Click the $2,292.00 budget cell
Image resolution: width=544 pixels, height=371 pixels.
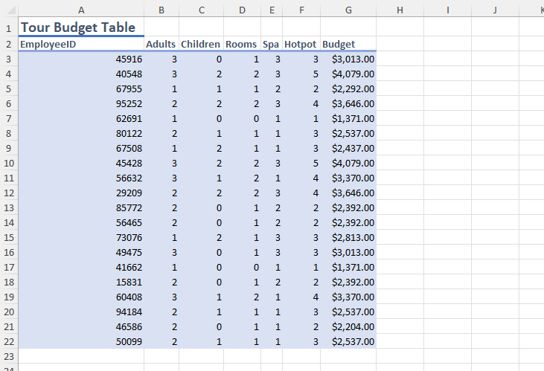(348, 88)
